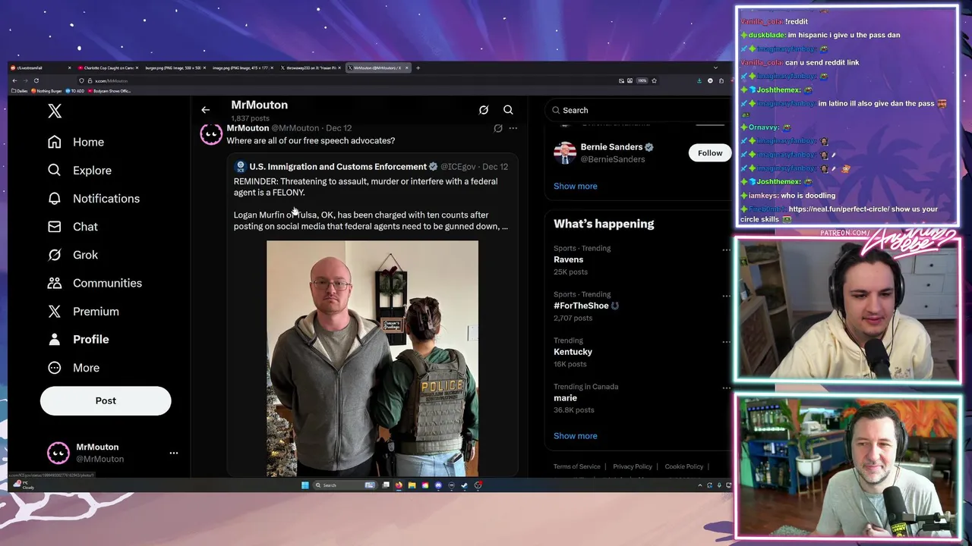
Task: Open Terms of Service link
Action: point(576,466)
